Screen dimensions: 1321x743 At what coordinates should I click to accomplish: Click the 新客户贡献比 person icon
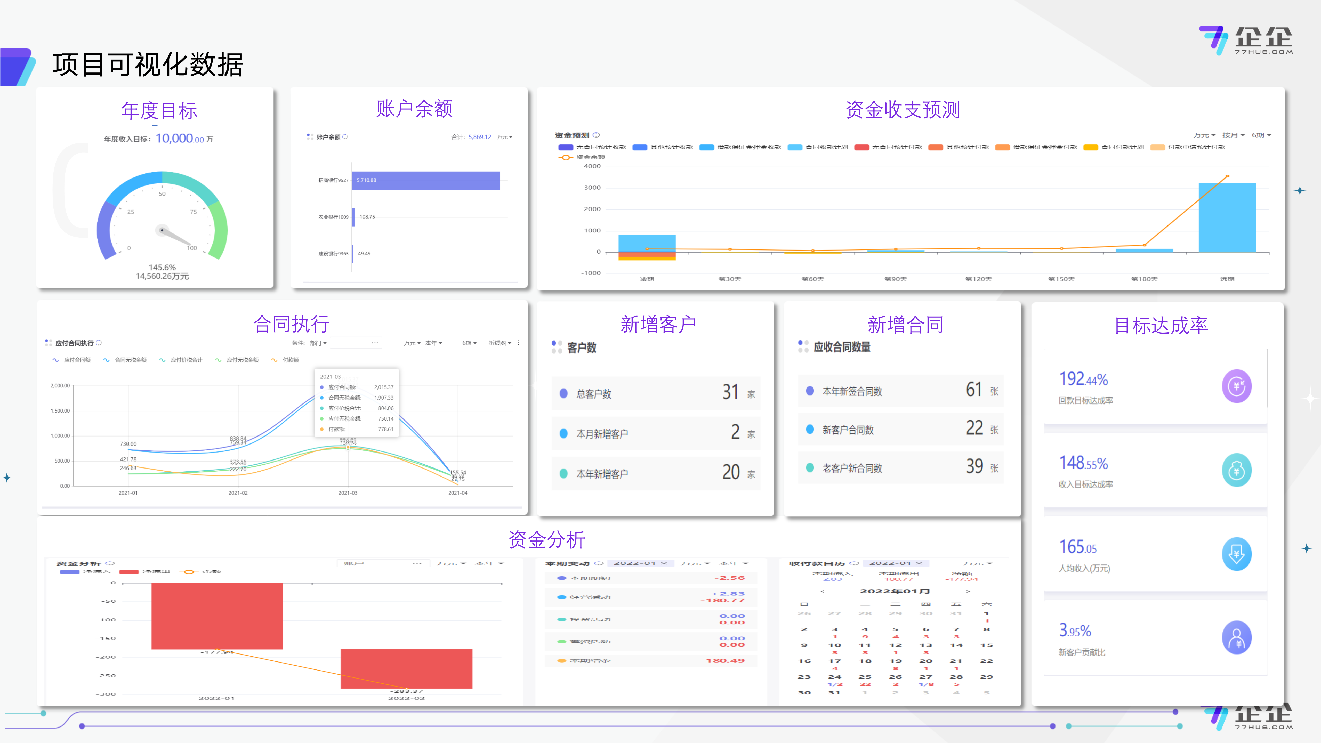click(1236, 638)
